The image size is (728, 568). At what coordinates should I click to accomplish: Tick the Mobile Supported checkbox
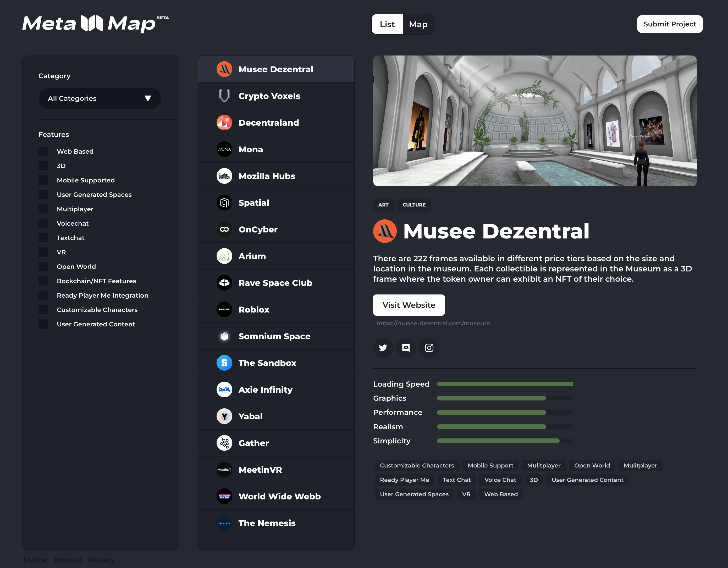tap(43, 180)
